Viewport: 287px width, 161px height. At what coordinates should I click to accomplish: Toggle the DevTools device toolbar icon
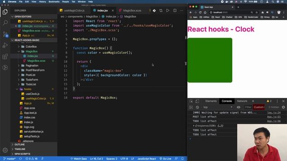[197, 101]
